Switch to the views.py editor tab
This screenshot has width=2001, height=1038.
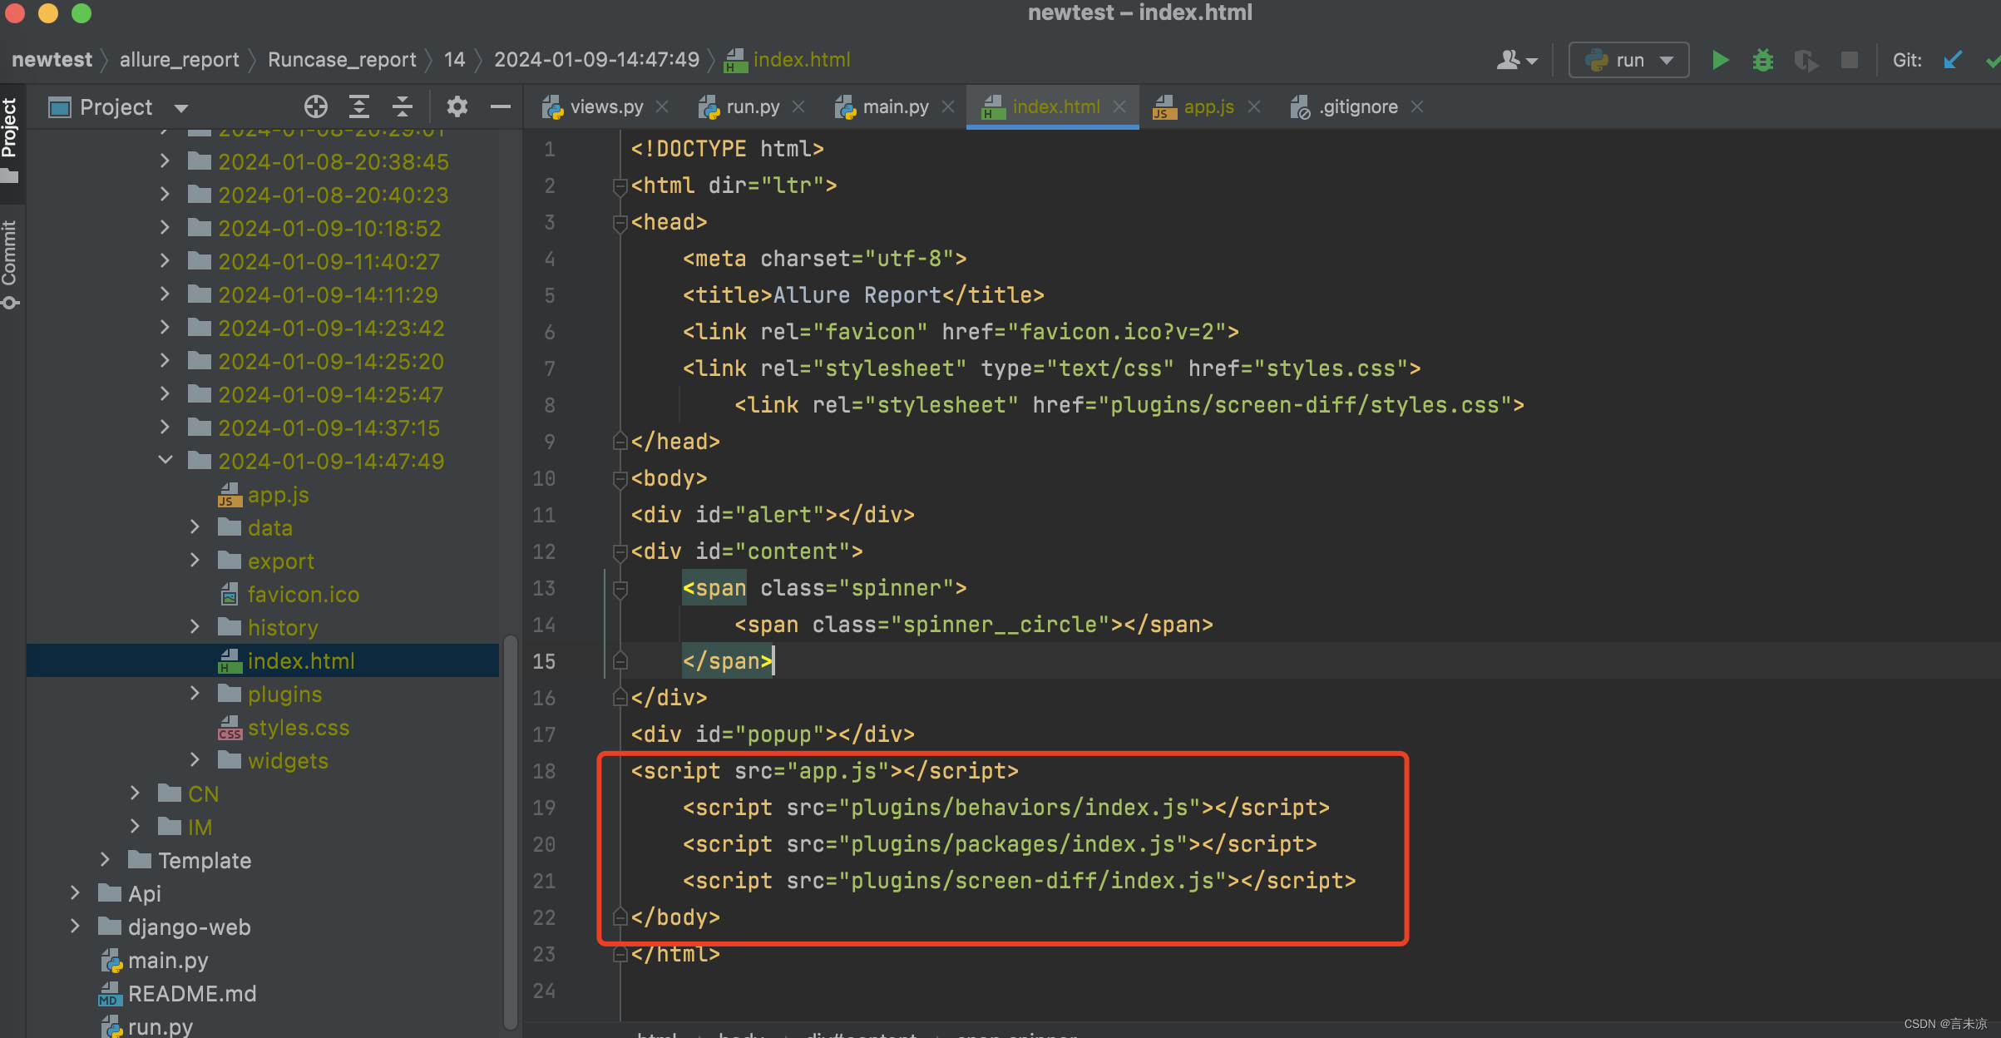point(605,106)
